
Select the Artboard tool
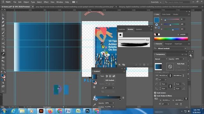[x=3, y=65]
